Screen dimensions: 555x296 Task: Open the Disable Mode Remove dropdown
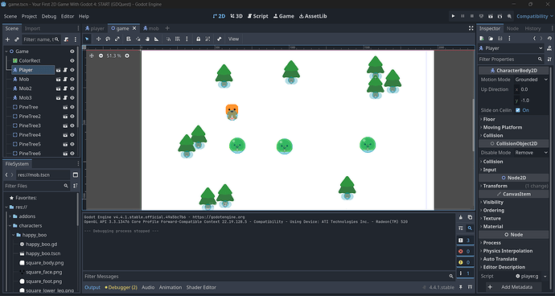pos(532,153)
